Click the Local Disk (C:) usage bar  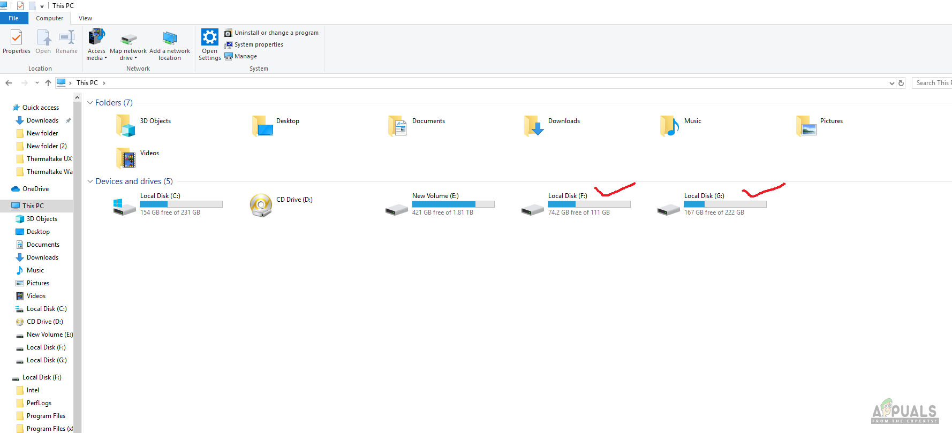tap(181, 204)
